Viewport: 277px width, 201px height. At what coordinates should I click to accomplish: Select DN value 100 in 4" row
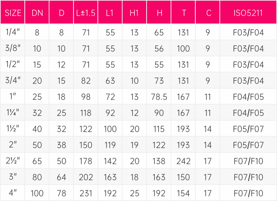(x=37, y=193)
